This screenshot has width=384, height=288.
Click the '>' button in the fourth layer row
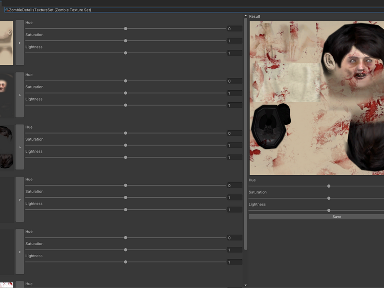(x=20, y=199)
